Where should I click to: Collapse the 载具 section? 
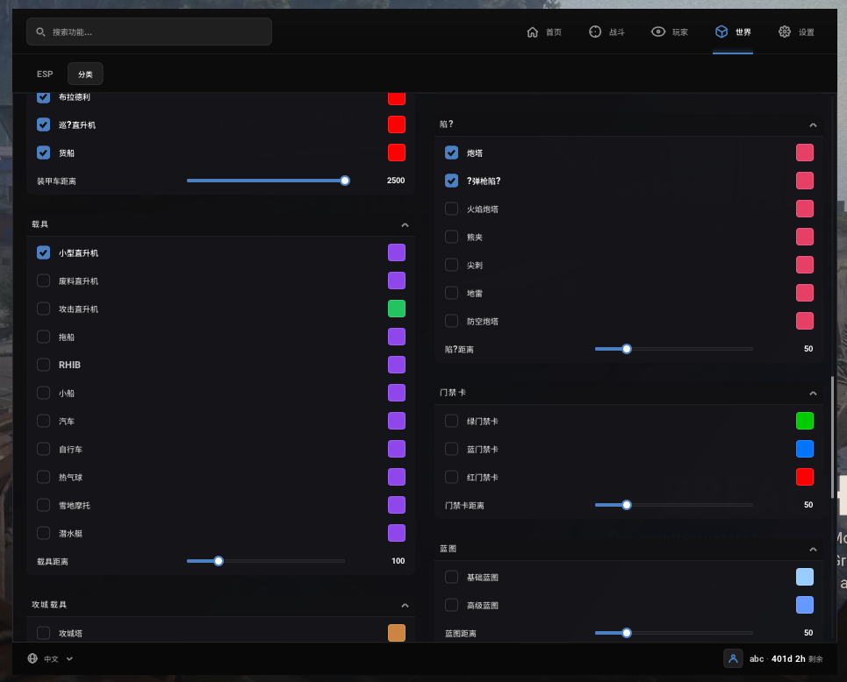[405, 224]
